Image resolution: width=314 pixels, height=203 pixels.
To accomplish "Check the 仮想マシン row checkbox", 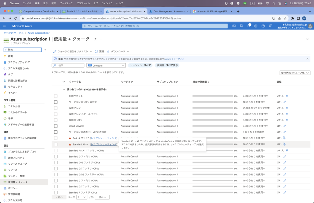I will tap(56, 108).
